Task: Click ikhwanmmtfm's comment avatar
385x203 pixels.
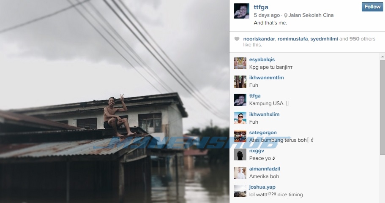Action: (240, 81)
